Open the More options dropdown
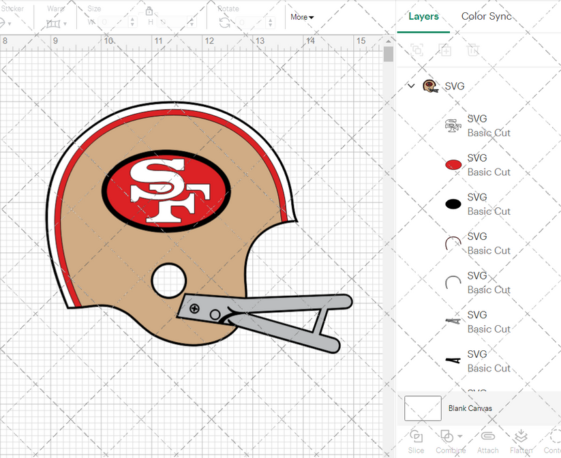 pos(301,17)
